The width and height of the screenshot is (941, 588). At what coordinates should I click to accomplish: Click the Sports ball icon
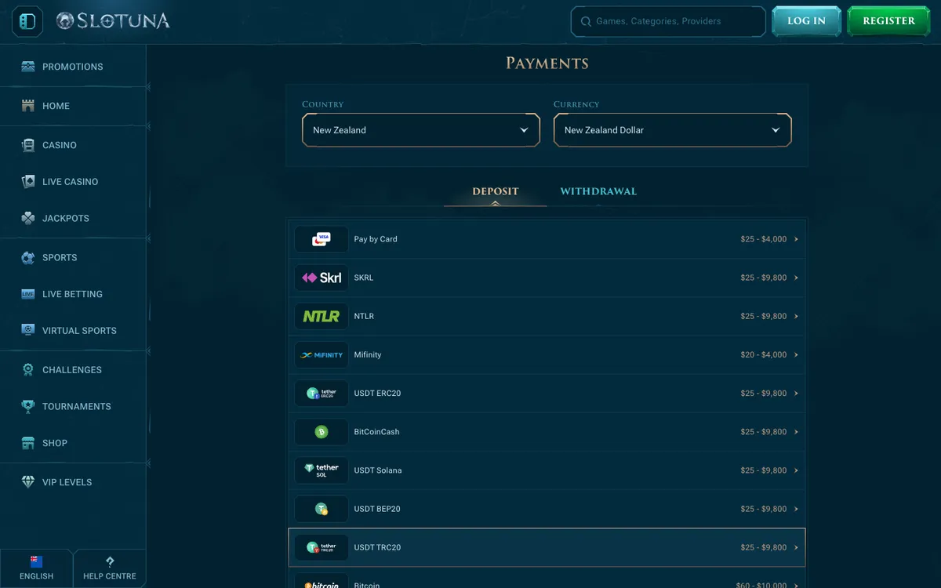28,257
